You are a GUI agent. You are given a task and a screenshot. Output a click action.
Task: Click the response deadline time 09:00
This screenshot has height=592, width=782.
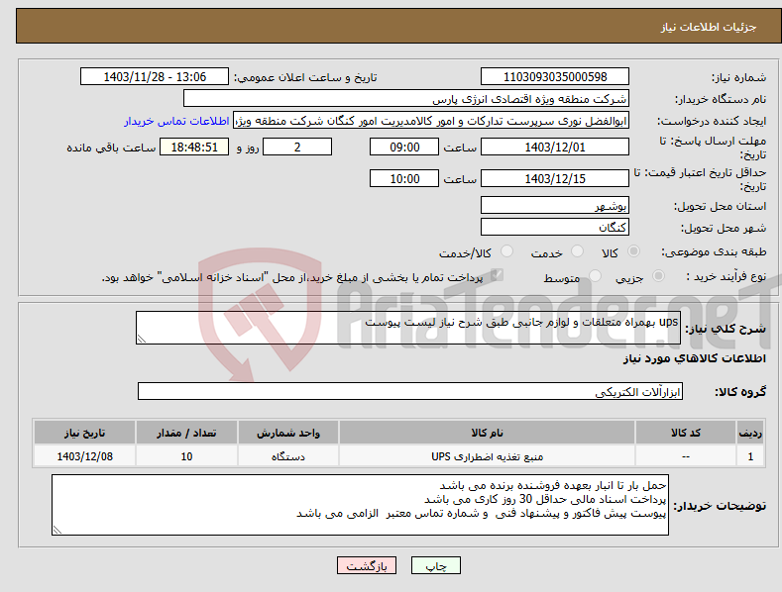click(404, 147)
